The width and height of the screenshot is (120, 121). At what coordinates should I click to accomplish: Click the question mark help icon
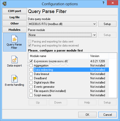click(103, 3)
